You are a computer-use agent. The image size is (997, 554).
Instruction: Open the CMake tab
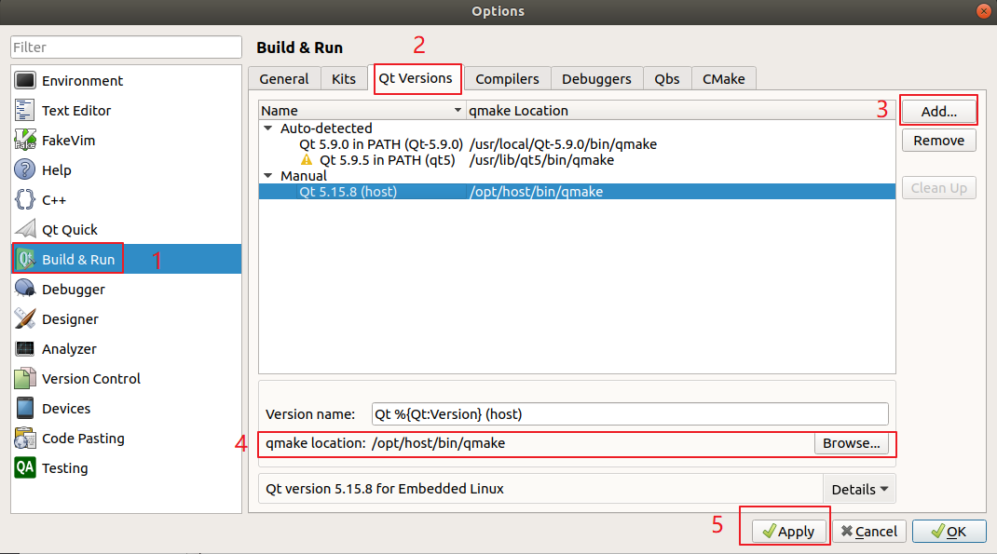724,79
